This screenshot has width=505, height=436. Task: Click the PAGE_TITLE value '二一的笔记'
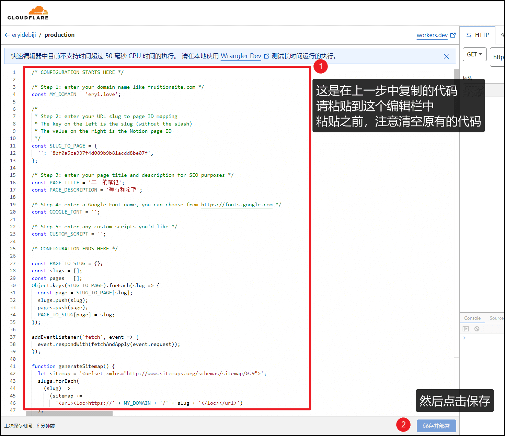pyautogui.click(x=105, y=183)
